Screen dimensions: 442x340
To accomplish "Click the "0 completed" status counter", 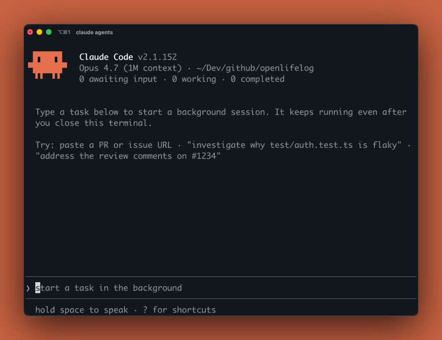I will point(257,79).
